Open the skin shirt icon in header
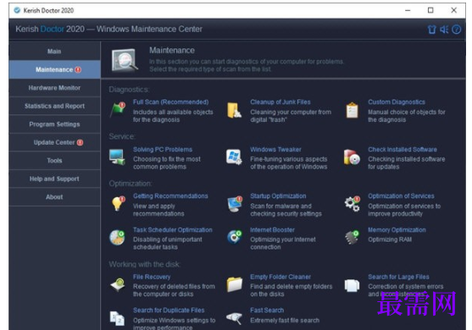 point(431,30)
